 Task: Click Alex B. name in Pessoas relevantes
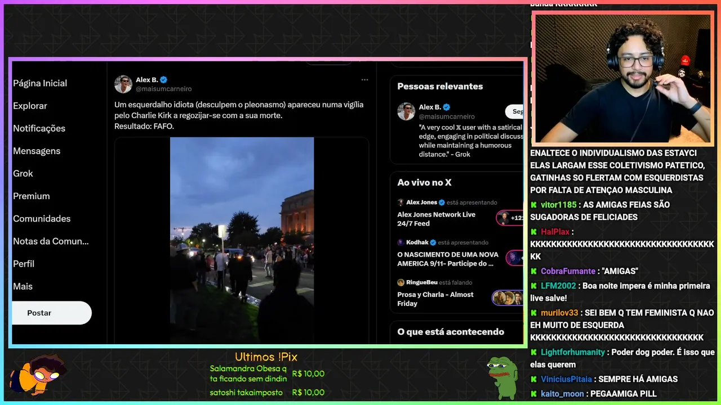(430, 107)
